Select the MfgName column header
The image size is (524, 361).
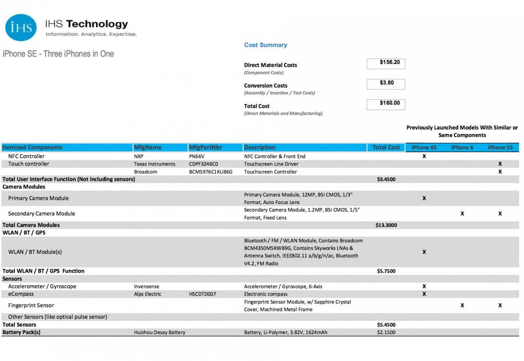[x=148, y=147]
